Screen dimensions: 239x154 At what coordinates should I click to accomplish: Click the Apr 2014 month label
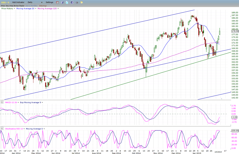point(16,153)
